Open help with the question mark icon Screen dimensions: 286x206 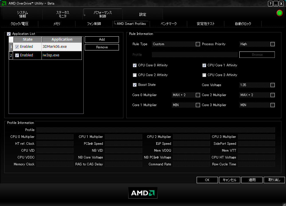coord(270,3)
